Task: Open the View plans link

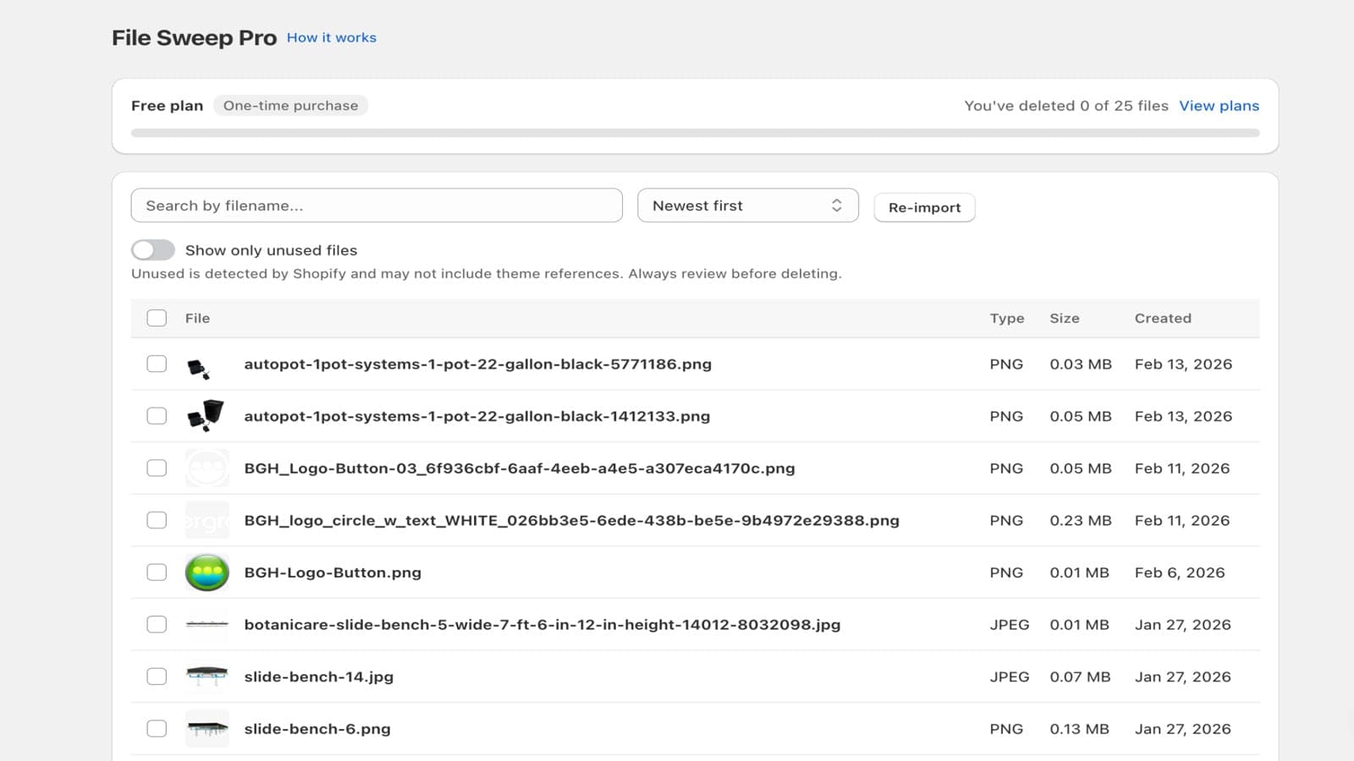Action: click(1219, 106)
